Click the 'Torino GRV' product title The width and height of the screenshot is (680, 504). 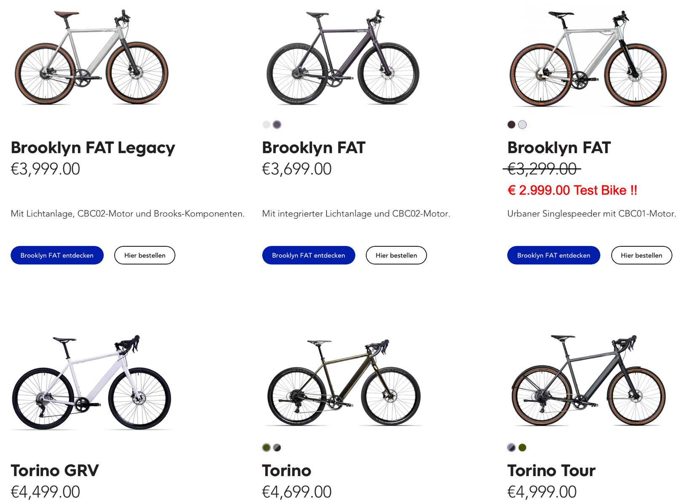pyautogui.click(x=55, y=470)
